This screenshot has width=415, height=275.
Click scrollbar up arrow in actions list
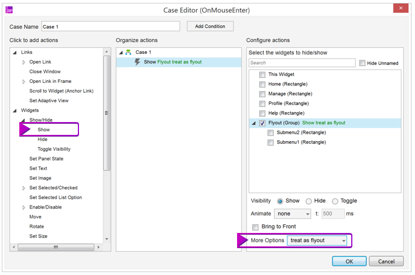coord(107,52)
